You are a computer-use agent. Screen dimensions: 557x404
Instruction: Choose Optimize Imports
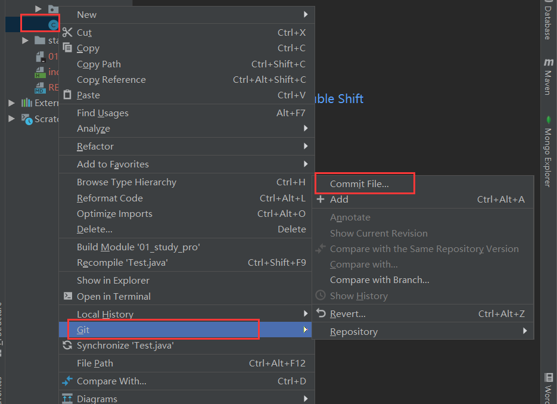pyautogui.click(x=186, y=213)
